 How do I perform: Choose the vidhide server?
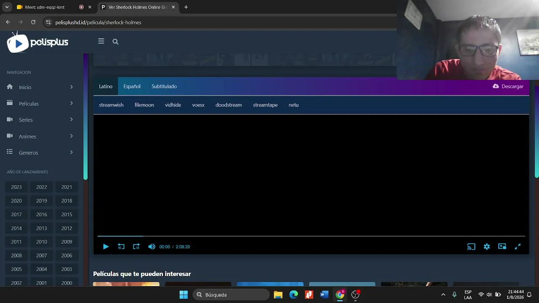[173, 105]
